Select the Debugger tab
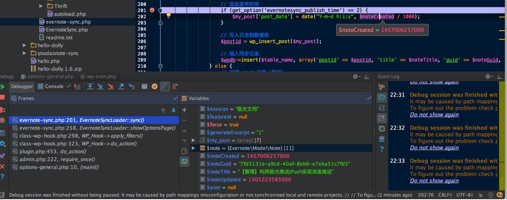This screenshot has width=507, height=200. pos(22,86)
